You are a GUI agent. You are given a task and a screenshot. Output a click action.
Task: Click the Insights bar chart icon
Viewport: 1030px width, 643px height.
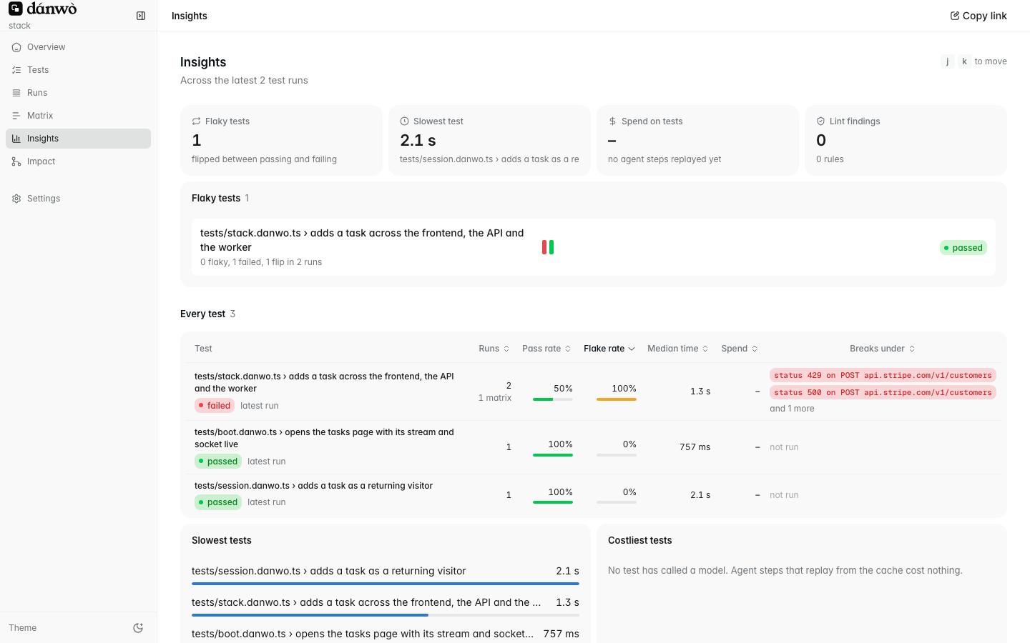tap(16, 139)
